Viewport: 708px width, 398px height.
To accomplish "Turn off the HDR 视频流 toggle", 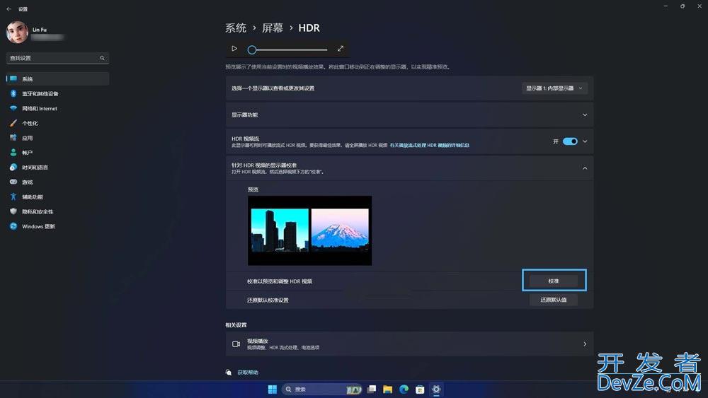I will point(570,141).
